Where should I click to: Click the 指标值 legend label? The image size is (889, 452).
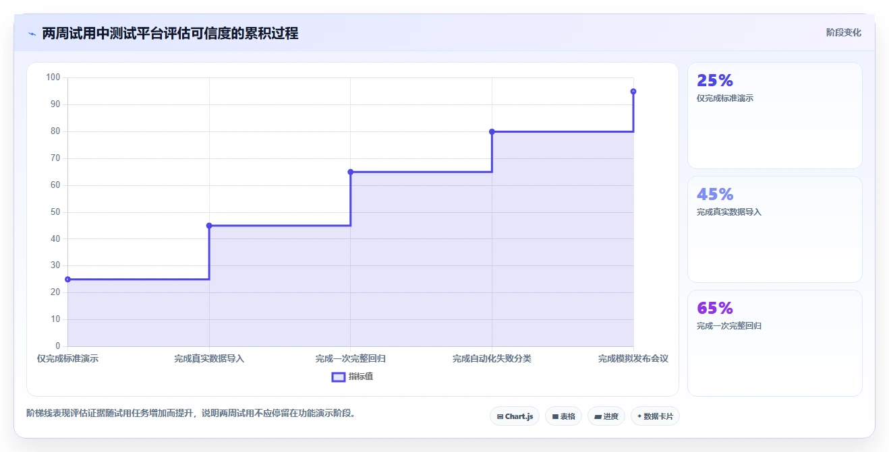point(361,377)
